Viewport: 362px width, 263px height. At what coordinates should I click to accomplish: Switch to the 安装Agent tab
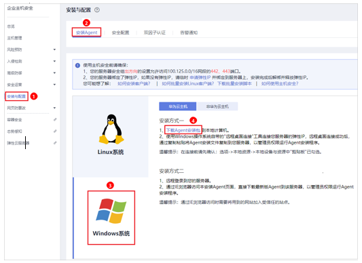(x=86, y=33)
